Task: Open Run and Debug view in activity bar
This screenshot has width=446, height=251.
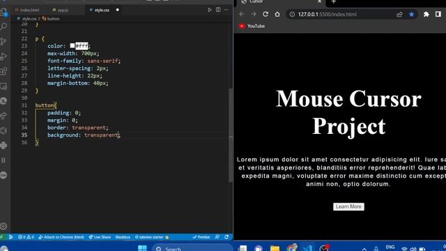Action: (3, 56)
